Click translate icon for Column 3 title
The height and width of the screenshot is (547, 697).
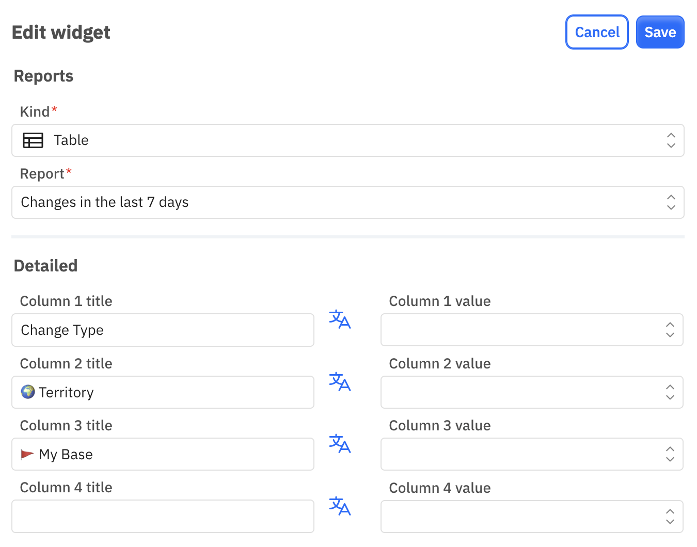coord(340,444)
